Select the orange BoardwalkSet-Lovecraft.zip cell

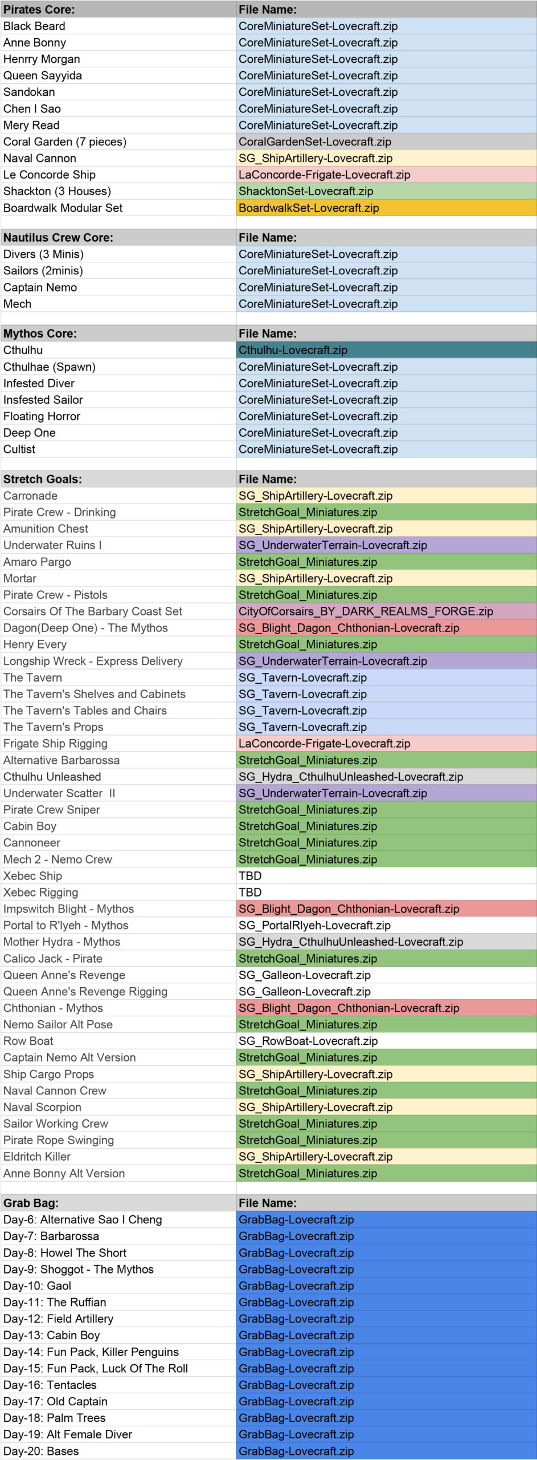pyautogui.click(x=386, y=208)
